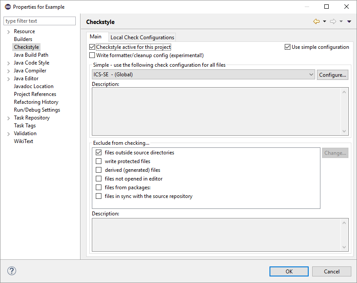
Task: Enable Write formatter/cleanup config checkbox
Action: [92, 55]
